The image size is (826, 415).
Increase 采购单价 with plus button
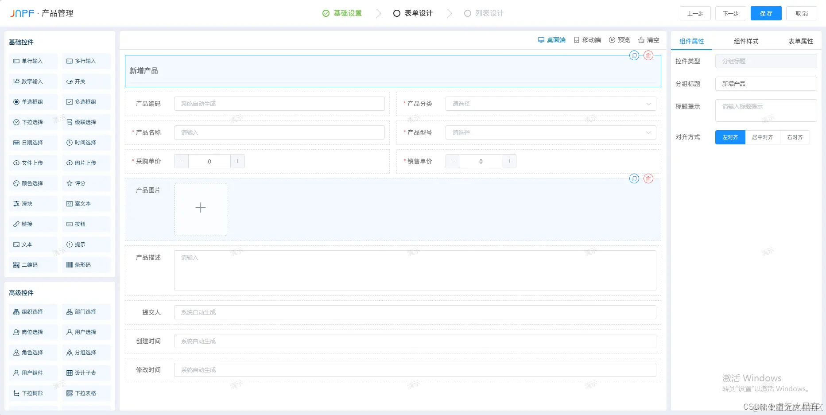point(238,161)
